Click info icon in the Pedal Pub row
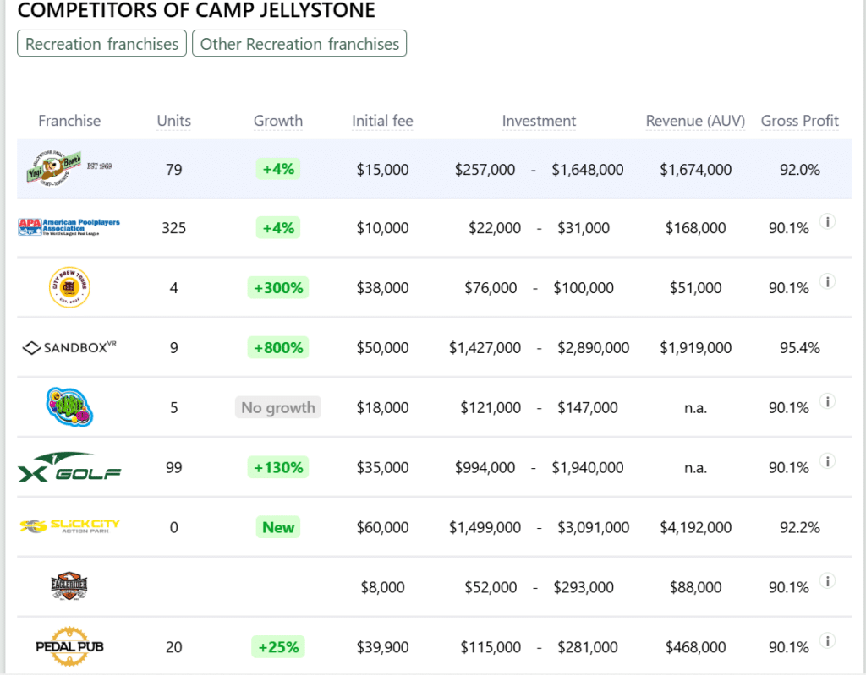This screenshot has height=675, width=866. (827, 640)
